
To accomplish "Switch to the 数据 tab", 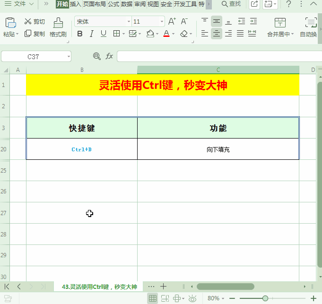I will pyautogui.click(x=127, y=4).
